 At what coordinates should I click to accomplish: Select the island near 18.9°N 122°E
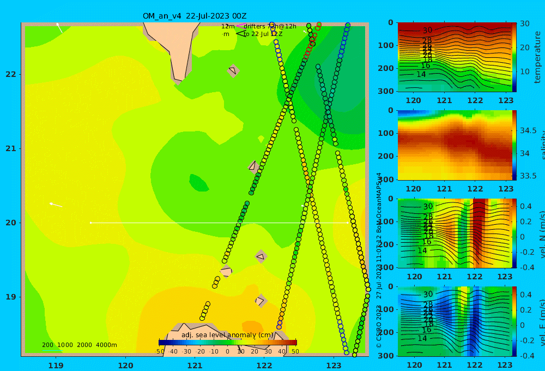click(x=261, y=301)
